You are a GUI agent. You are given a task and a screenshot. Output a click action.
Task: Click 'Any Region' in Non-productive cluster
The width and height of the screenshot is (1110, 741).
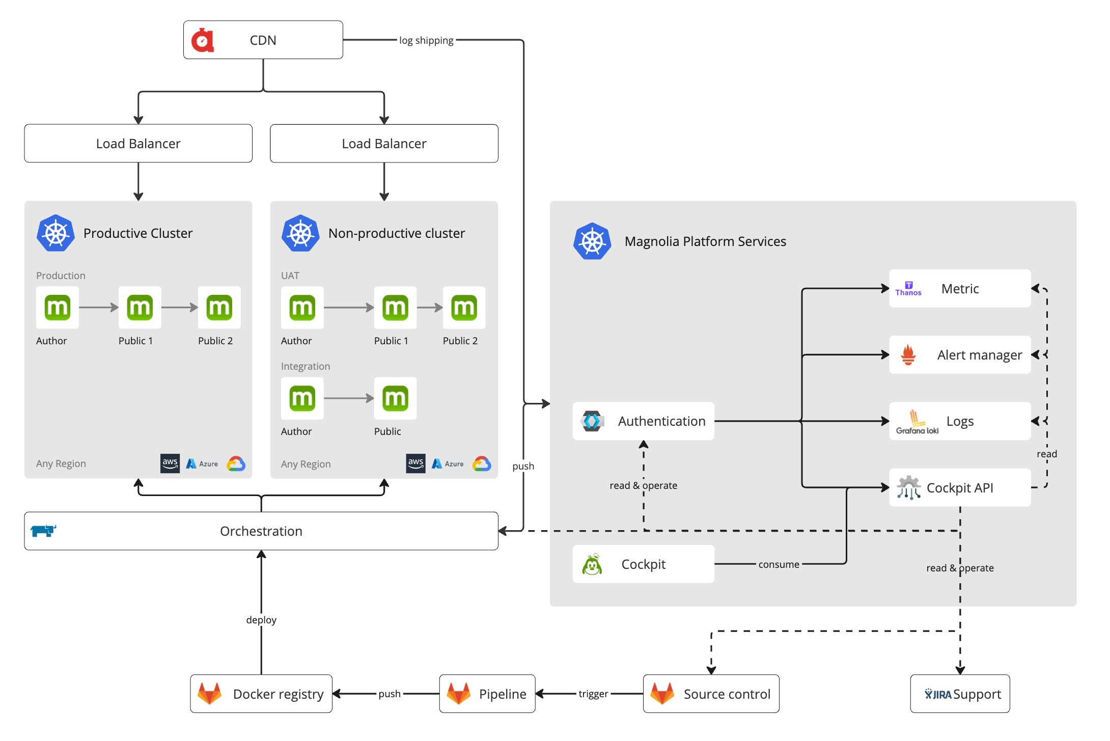306,464
